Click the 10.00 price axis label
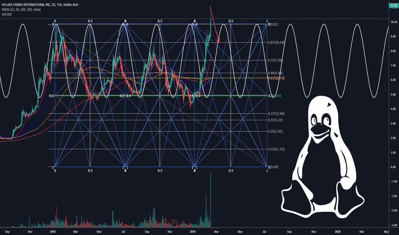The image size is (399, 235). tap(393, 22)
